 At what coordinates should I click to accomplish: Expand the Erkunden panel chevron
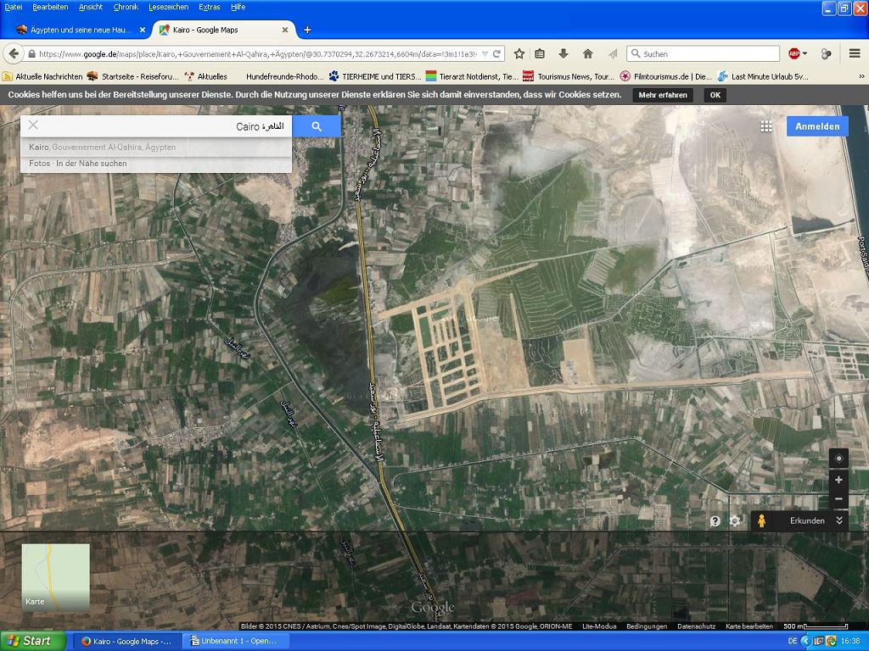click(839, 520)
